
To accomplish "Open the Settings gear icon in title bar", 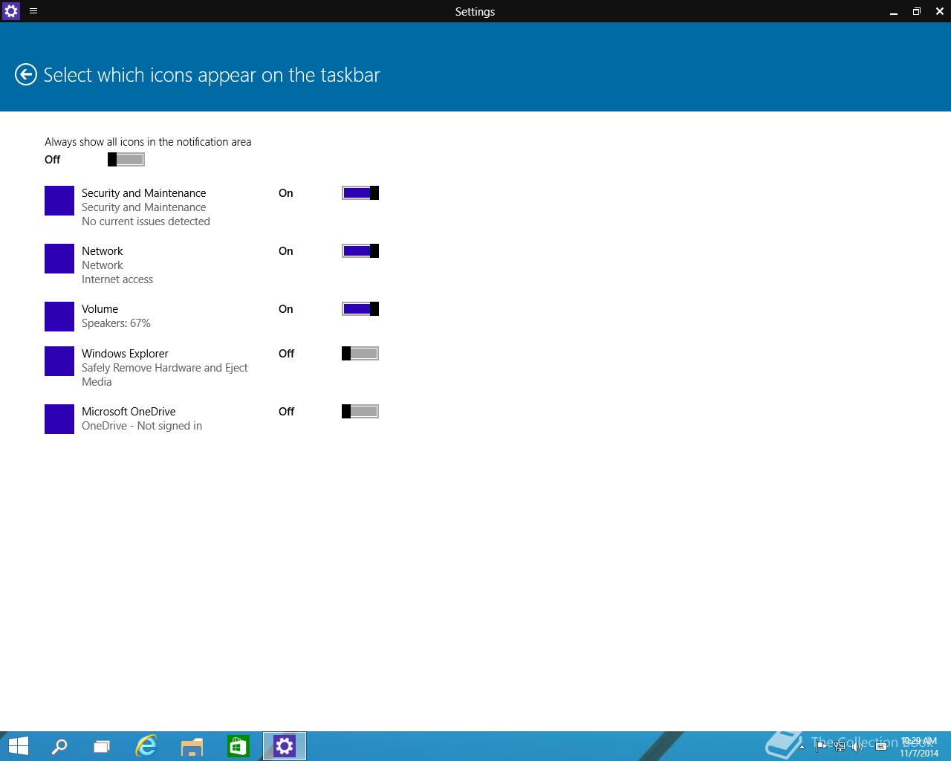I will pos(11,11).
